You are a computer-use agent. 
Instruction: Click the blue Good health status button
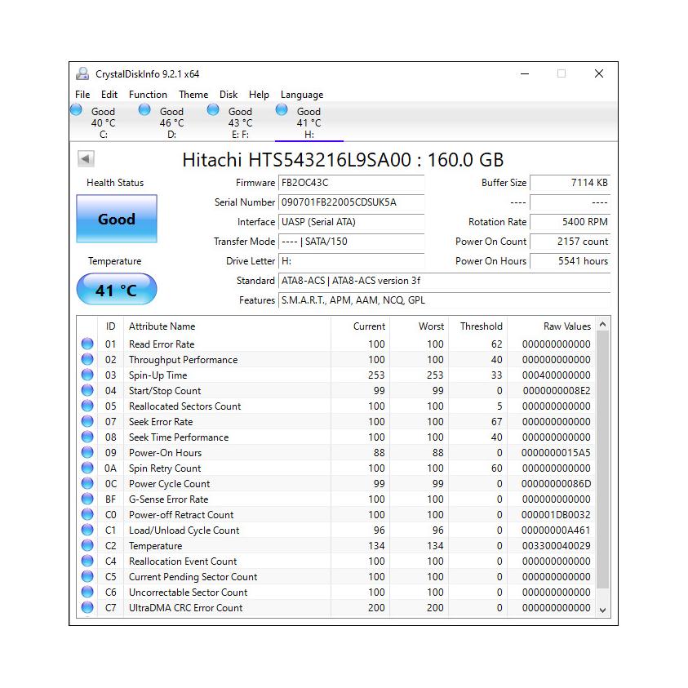(117, 219)
